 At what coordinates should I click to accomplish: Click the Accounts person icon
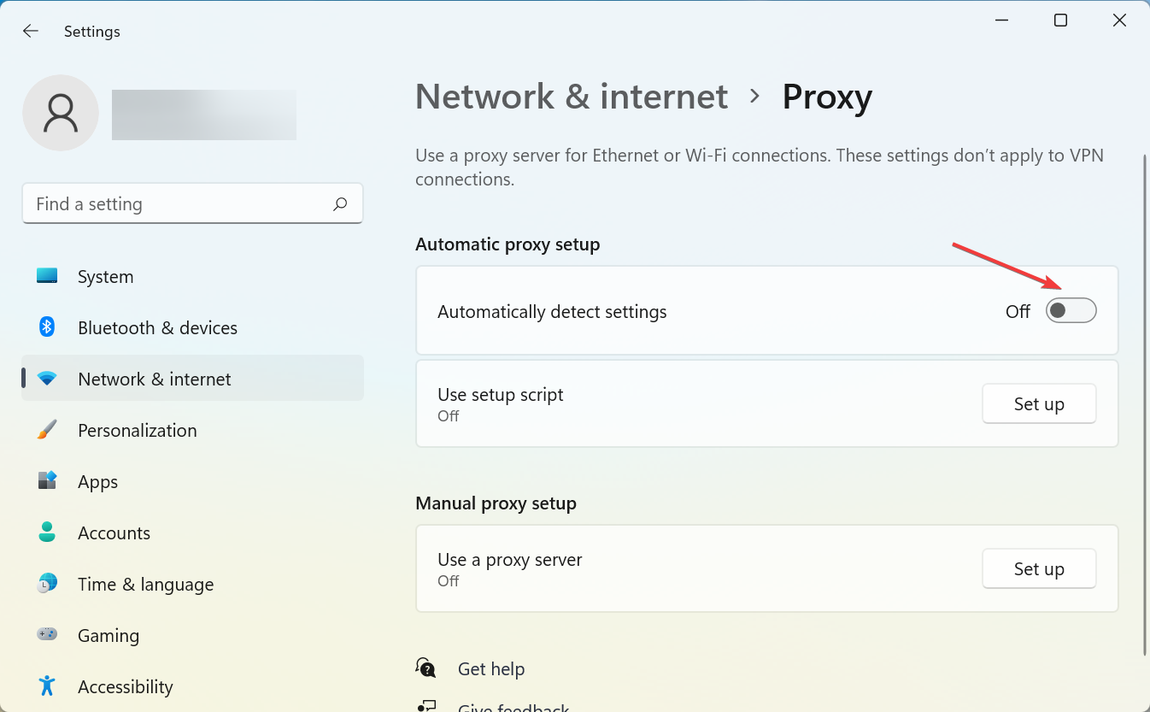coord(47,533)
